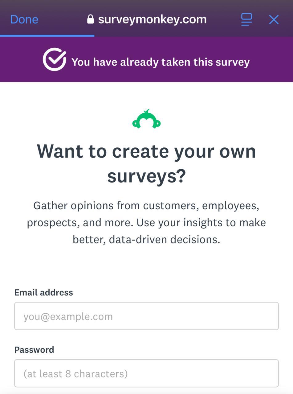Click the 'Email address' field label
293x394 pixels.
coord(43,292)
